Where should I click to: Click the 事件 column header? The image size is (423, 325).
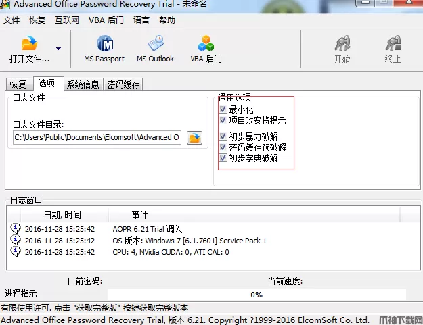(254, 215)
